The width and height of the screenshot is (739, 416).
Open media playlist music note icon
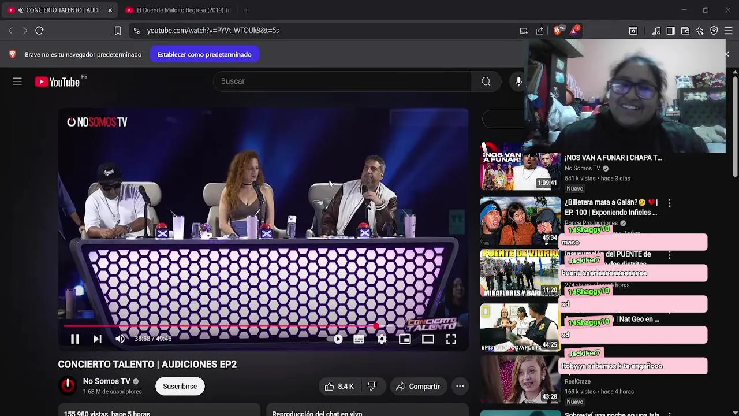point(656,31)
